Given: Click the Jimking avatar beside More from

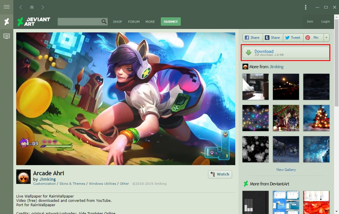Looking at the screenshot, I should click(245, 67).
